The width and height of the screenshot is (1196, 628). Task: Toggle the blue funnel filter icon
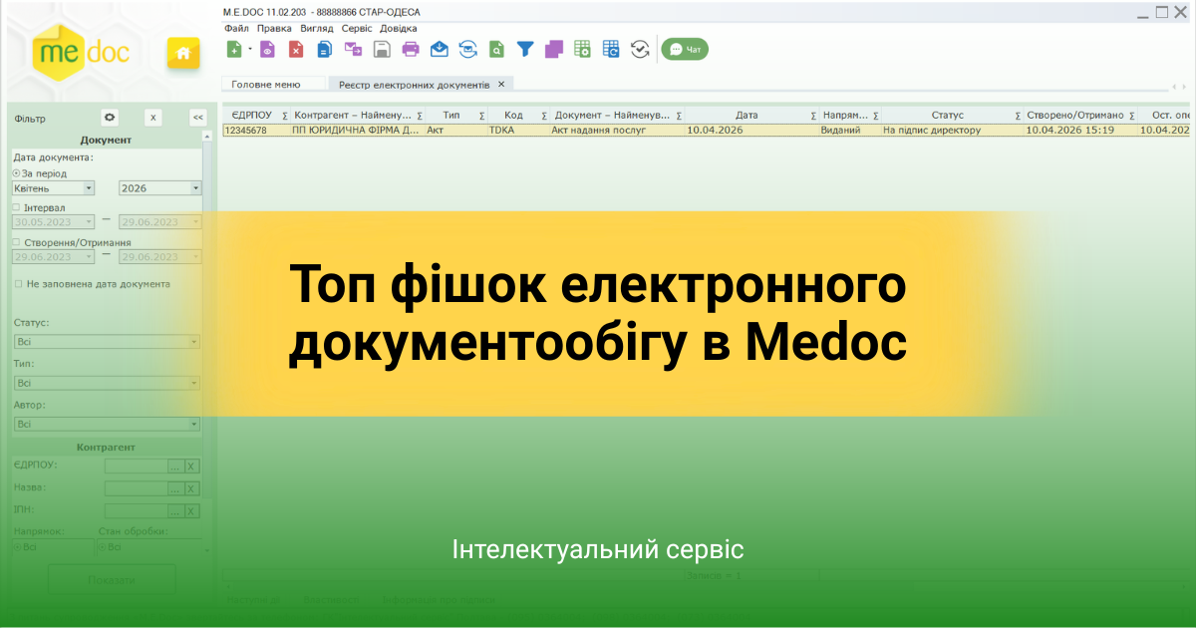(x=525, y=49)
